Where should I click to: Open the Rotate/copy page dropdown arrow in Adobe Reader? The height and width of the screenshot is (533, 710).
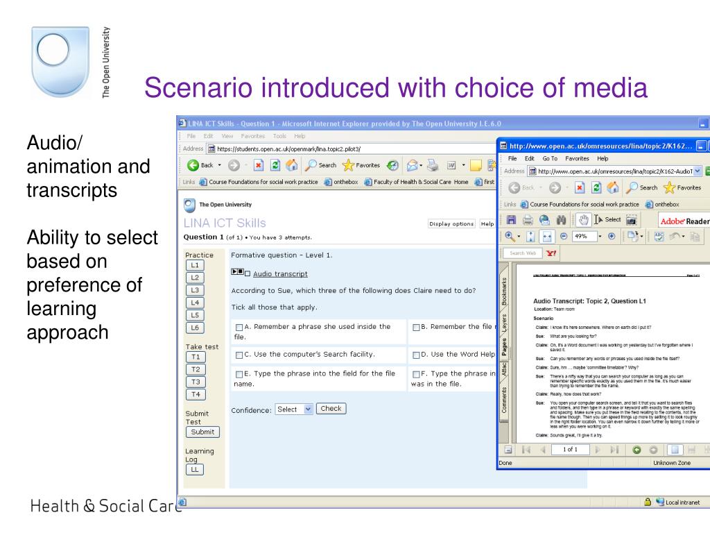[641, 237]
